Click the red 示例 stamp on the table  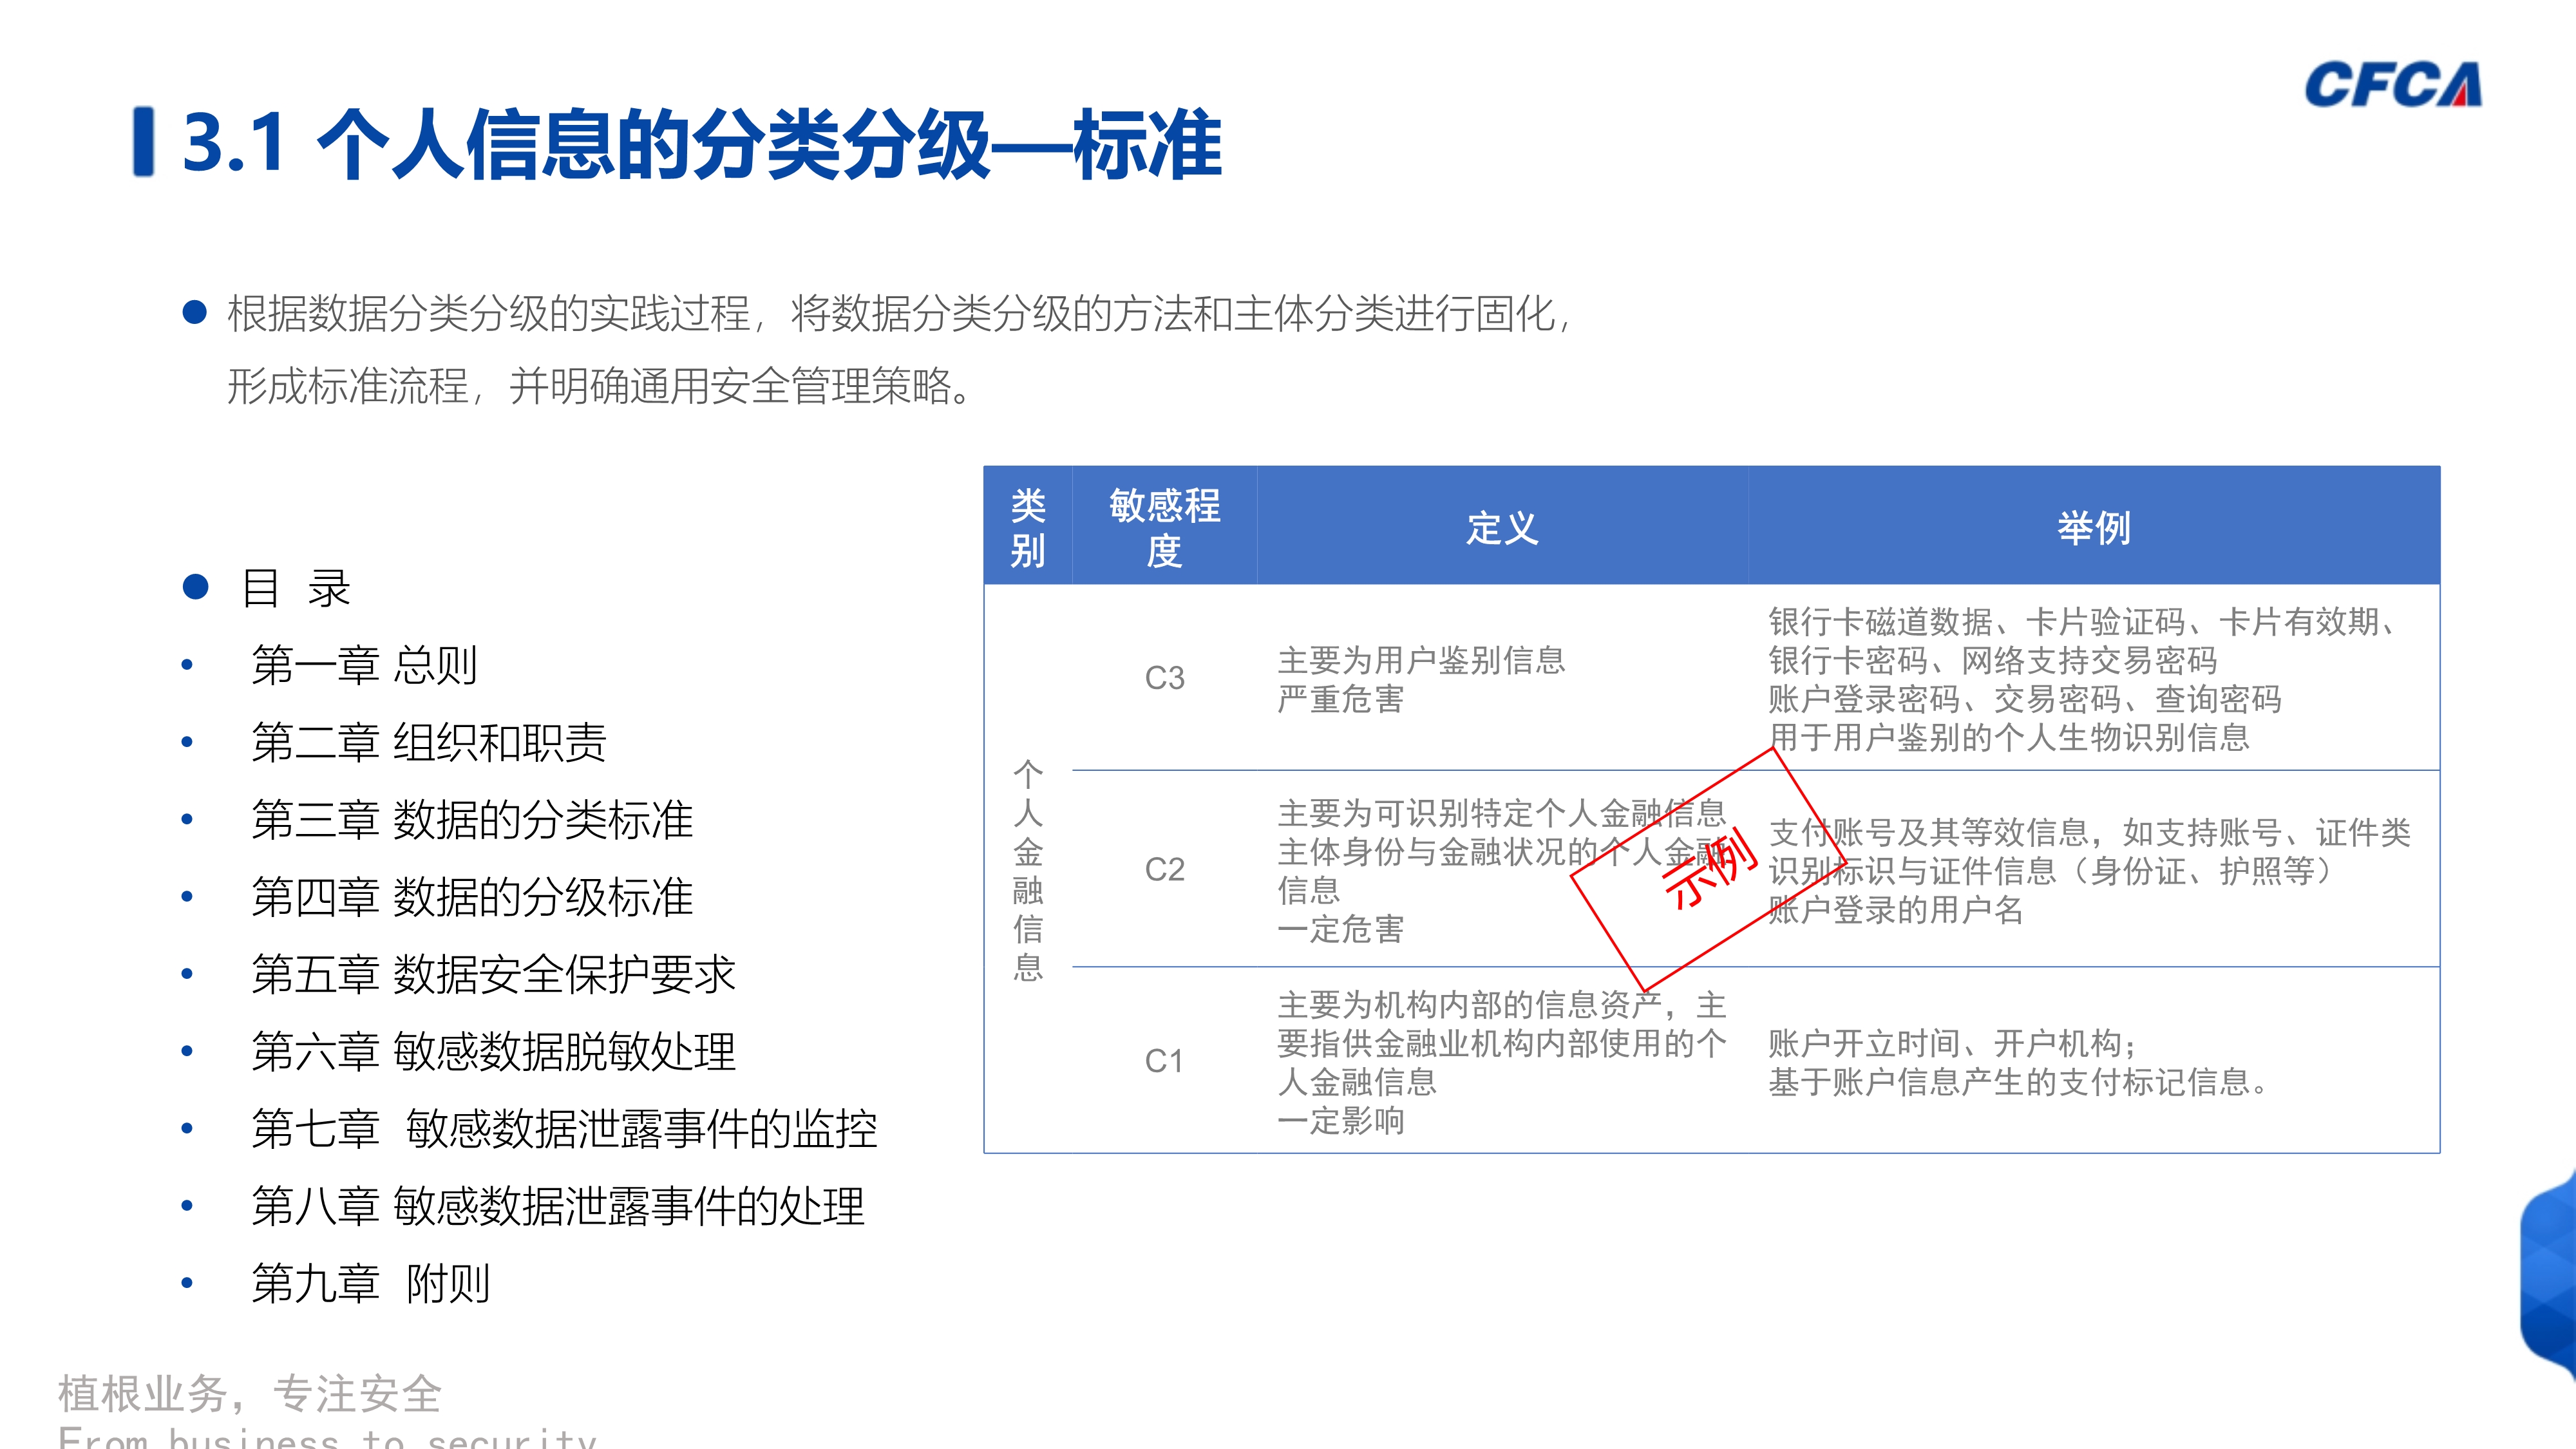(1712, 863)
